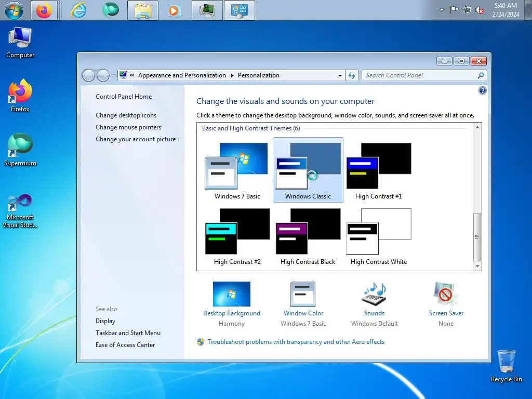The width and height of the screenshot is (532, 399).
Task: Select the Recycle Bin icon
Action: 506,366
